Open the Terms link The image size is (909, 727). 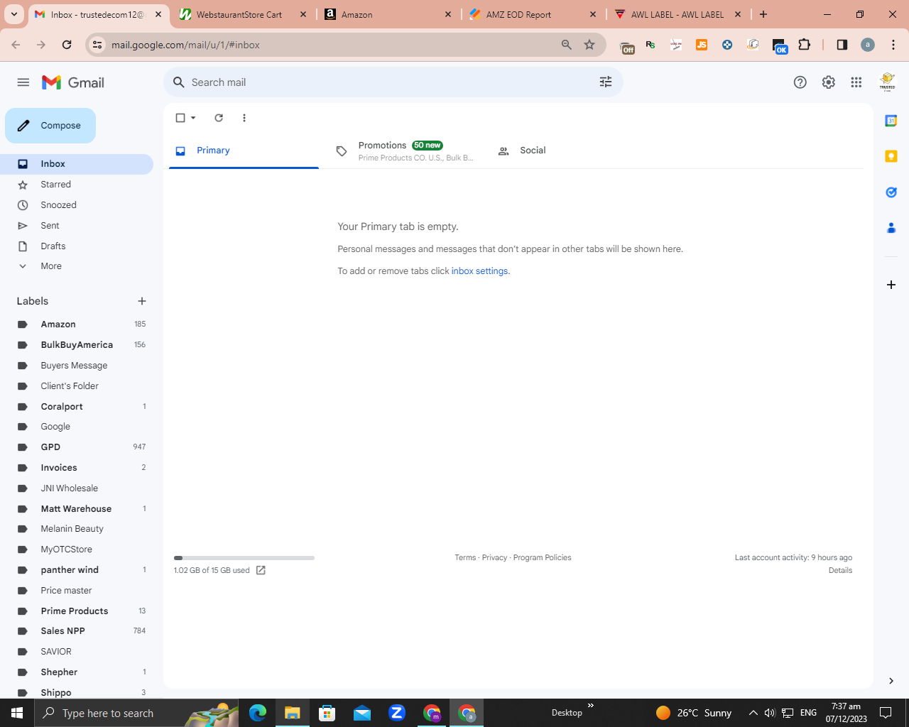(x=465, y=558)
